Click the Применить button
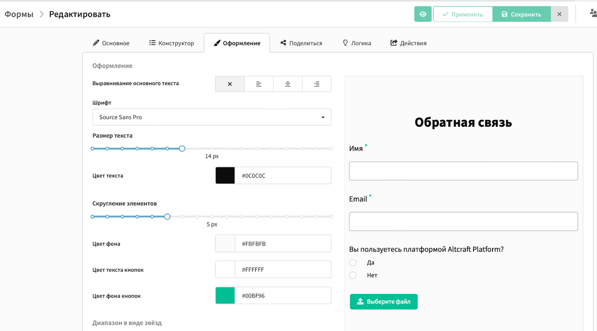 coord(463,14)
